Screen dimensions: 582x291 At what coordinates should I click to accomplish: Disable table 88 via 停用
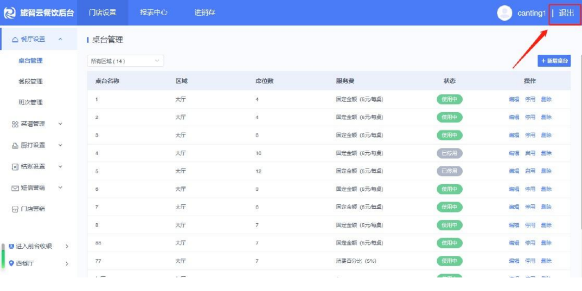click(x=530, y=243)
